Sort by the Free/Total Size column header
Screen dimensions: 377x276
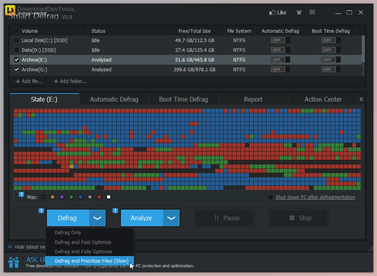pos(194,31)
